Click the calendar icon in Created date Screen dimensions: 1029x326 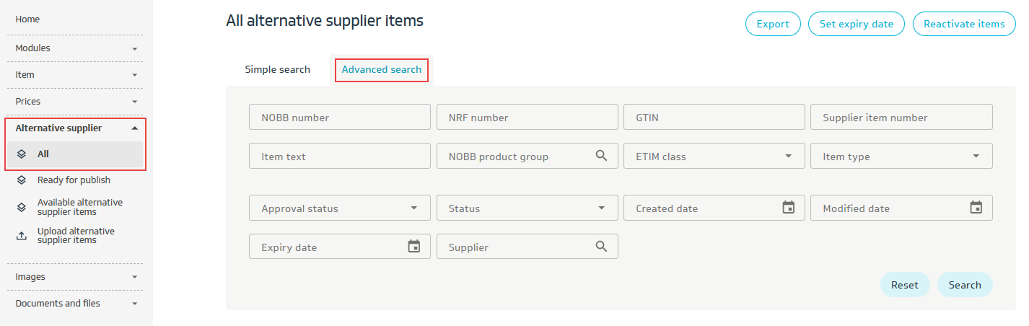coord(789,208)
